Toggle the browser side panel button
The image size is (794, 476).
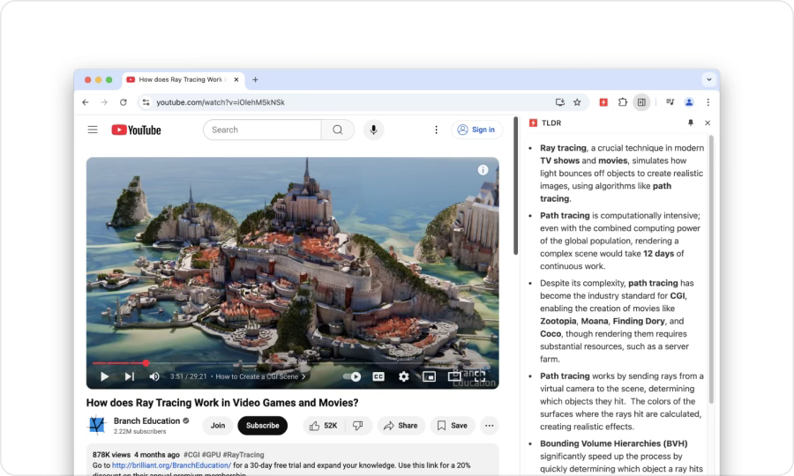click(641, 102)
